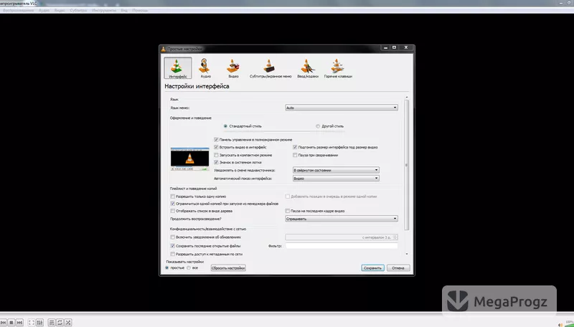Screen dimensions: 574x327
Task: Open Ввод/кодеки settings category
Action: (x=308, y=68)
